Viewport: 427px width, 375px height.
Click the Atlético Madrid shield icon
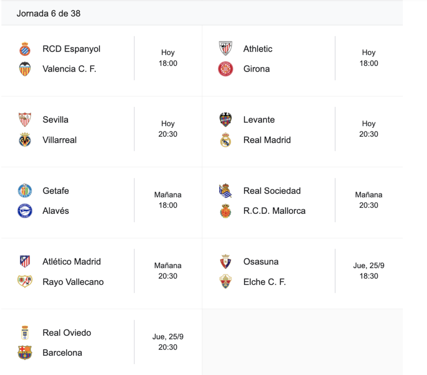click(25, 262)
